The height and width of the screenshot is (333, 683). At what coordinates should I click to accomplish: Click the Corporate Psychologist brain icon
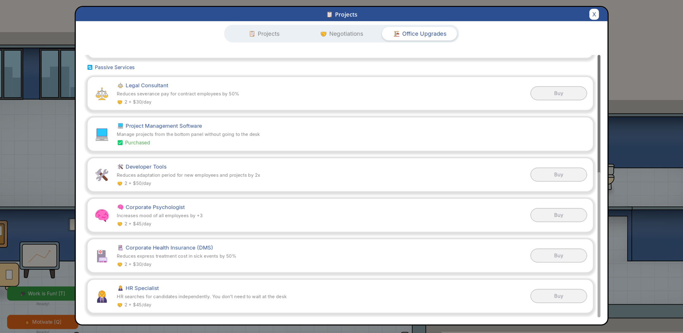pyautogui.click(x=102, y=215)
